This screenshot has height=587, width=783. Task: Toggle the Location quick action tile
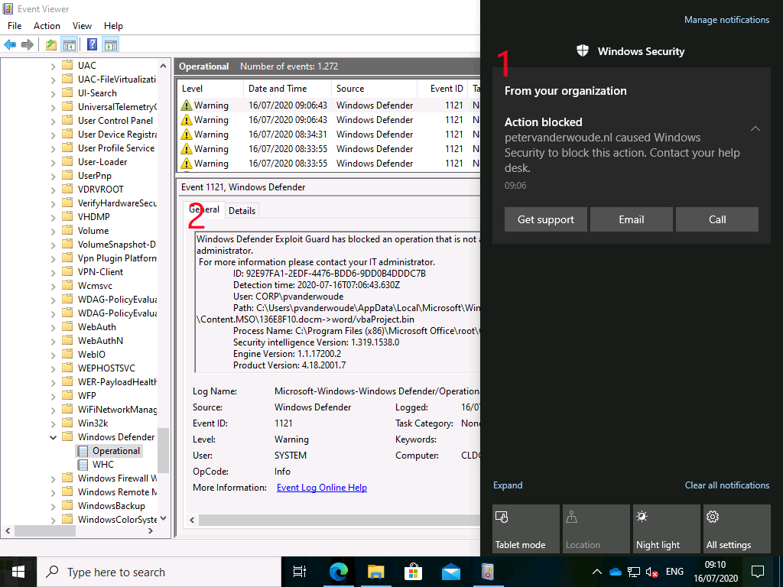point(596,529)
